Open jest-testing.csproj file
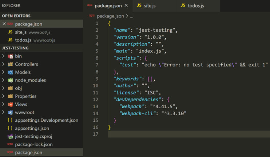270x157 pixels. (33, 137)
